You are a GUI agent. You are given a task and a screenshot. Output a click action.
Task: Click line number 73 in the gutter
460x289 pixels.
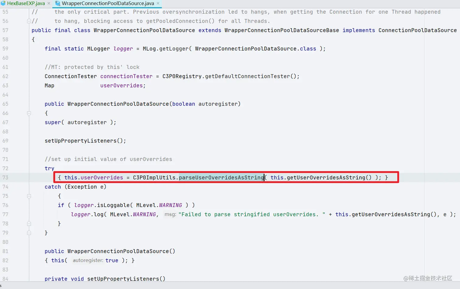pyautogui.click(x=5, y=178)
